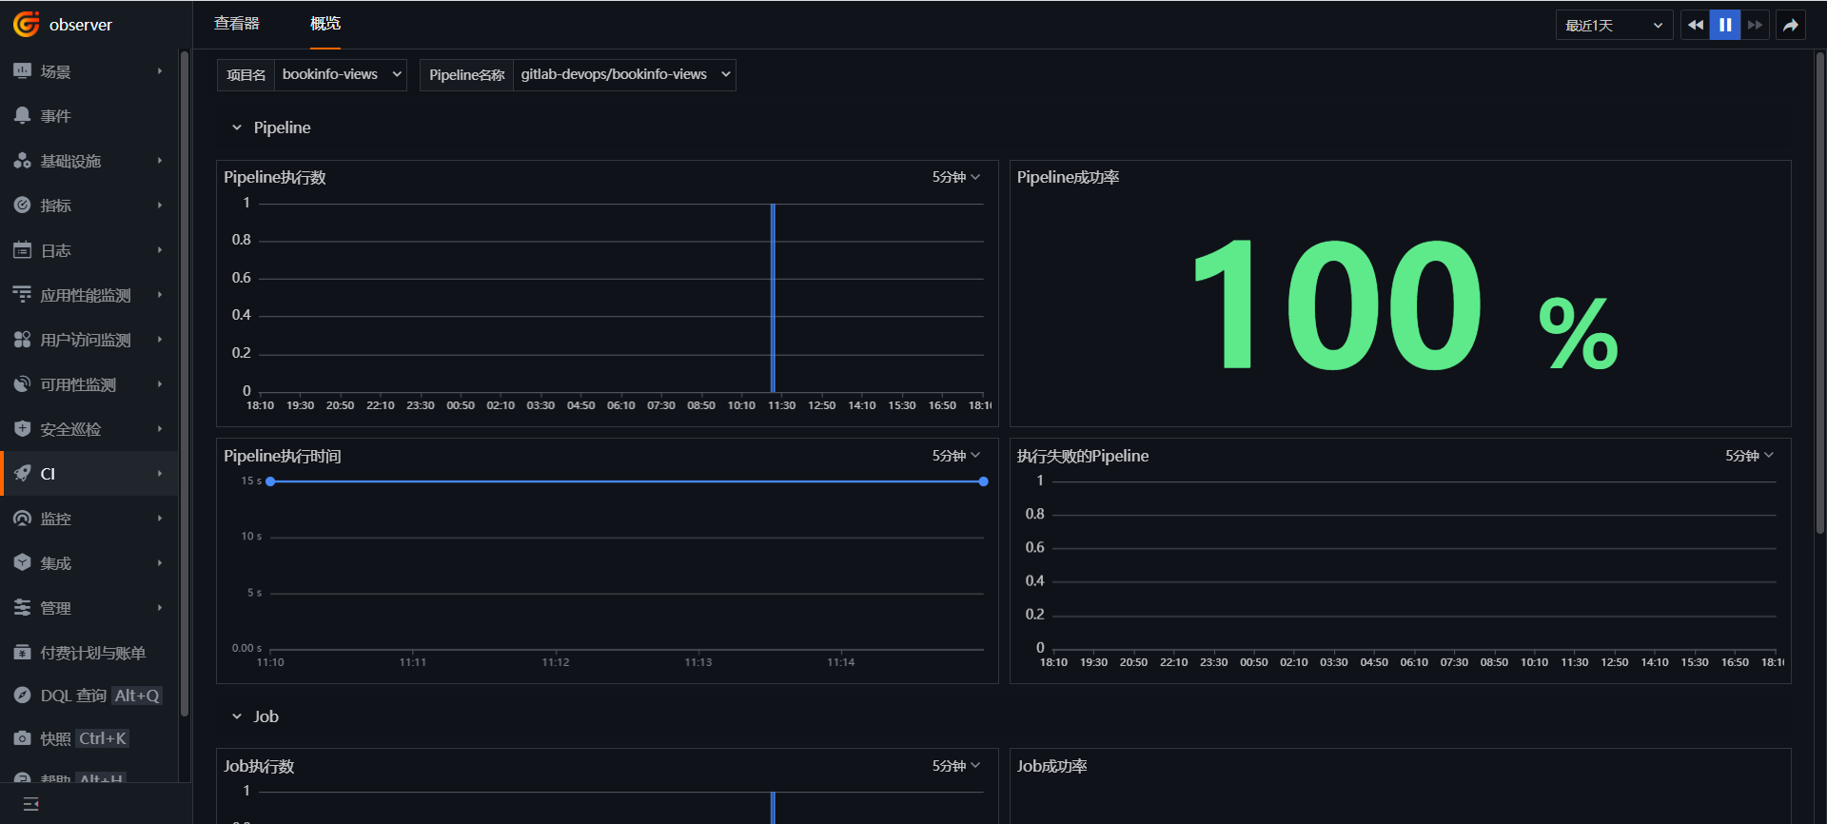Pause the auto-refresh playback

[x=1724, y=25]
